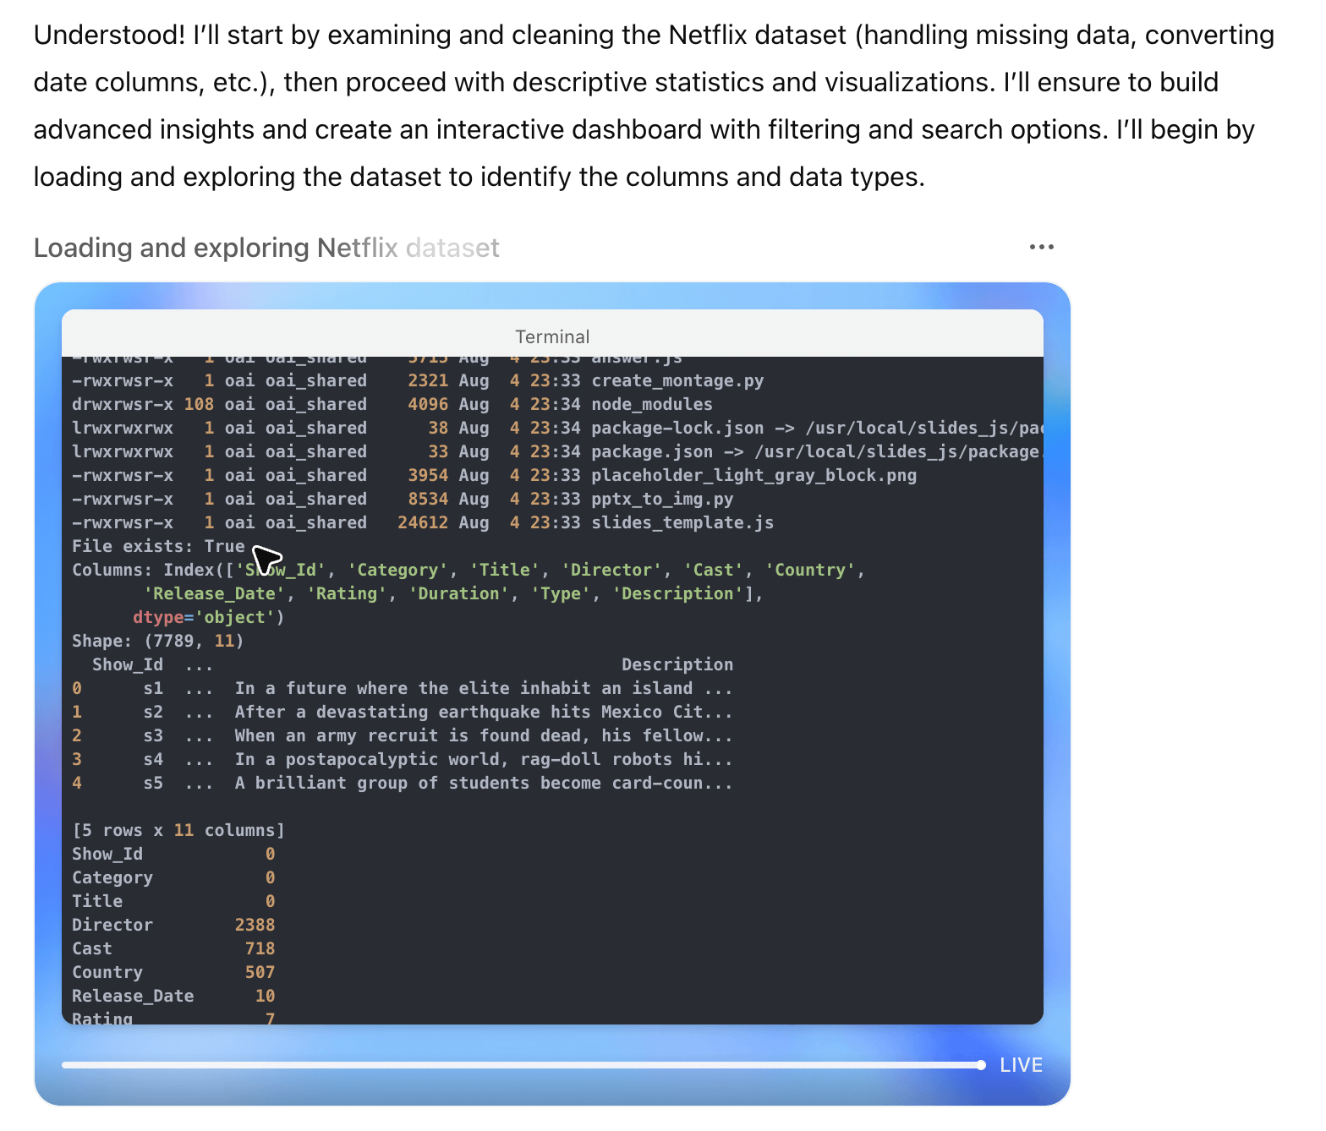This screenshot has width=1326, height=1131.
Task: Click the 'pptx_to_img.py' file name
Action: (x=662, y=499)
